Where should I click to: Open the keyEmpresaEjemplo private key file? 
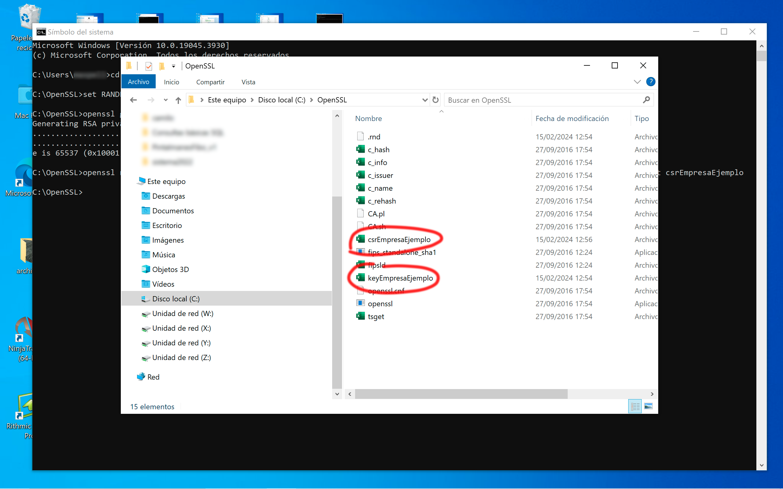pyautogui.click(x=400, y=278)
